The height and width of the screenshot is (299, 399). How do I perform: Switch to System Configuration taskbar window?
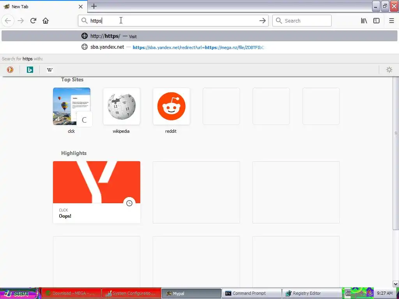(132, 294)
